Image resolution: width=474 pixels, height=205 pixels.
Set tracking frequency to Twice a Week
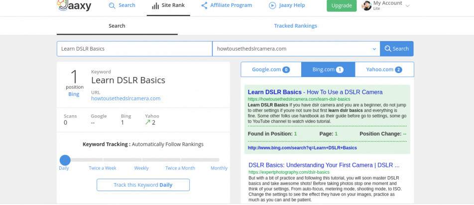[x=103, y=168]
